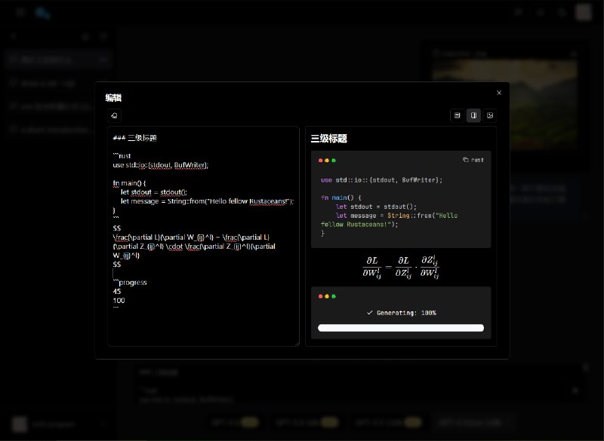The width and height of the screenshot is (604, 441).
Task: Click the GPT-4 Plus model button
Action: (473, 422)
